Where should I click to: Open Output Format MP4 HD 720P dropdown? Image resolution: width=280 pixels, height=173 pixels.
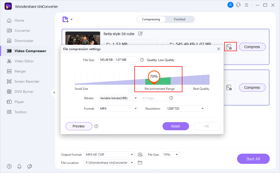click(109, 154)
